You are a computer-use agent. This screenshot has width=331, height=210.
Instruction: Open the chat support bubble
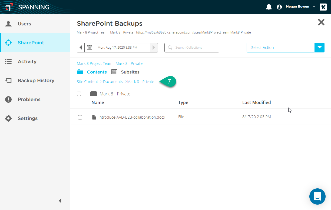click(x=317, y=196)
